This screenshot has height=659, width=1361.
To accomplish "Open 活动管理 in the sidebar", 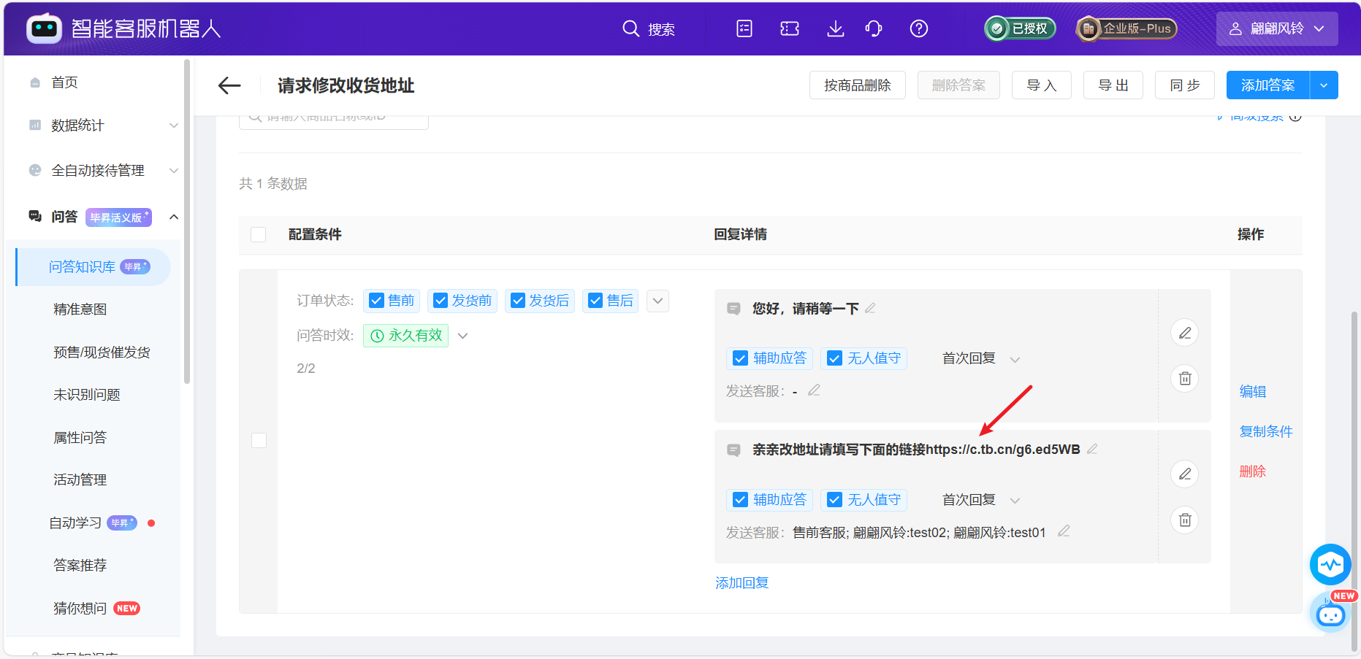I will [80, 480].
